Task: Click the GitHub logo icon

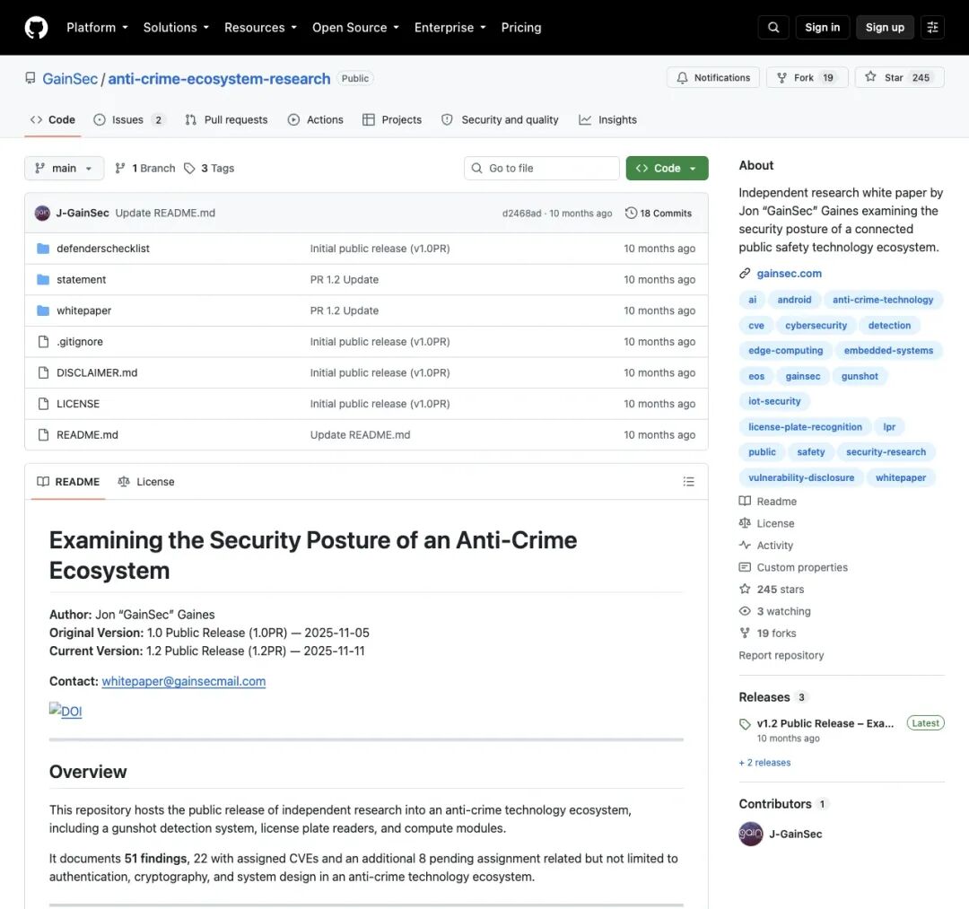Action: 37,28
